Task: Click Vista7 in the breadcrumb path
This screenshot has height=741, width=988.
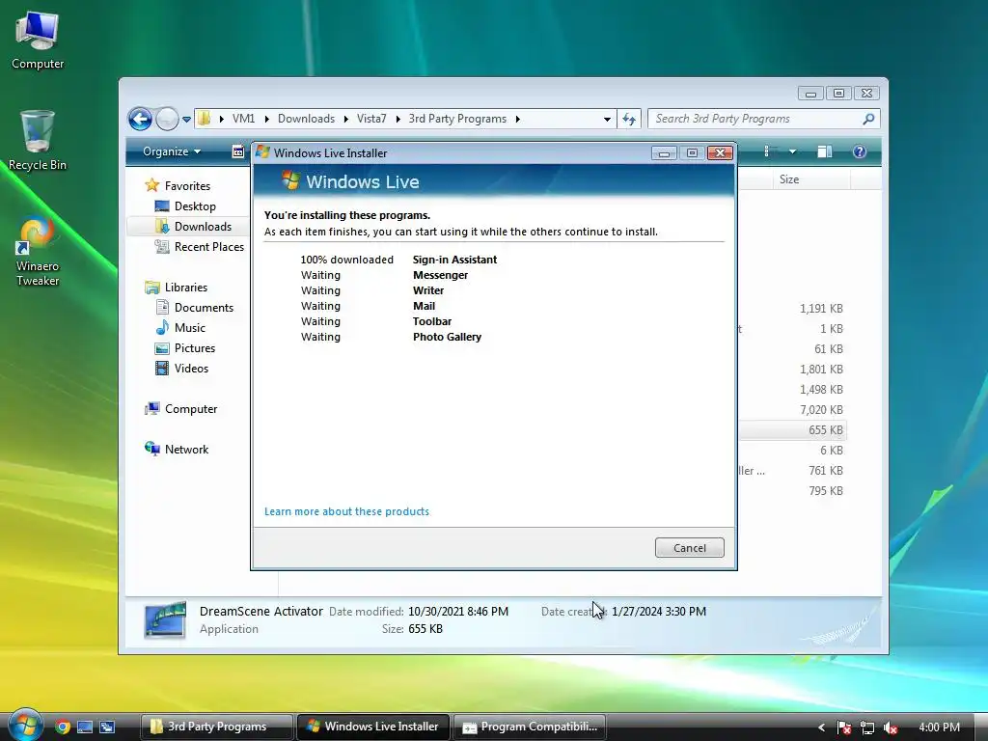Action: pos(371,119)
